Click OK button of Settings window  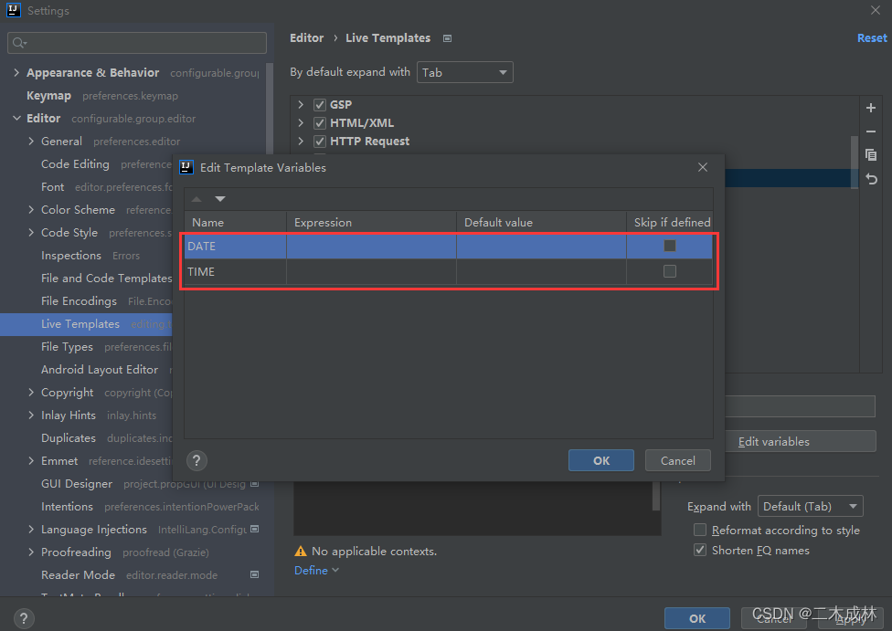point(696,618)
